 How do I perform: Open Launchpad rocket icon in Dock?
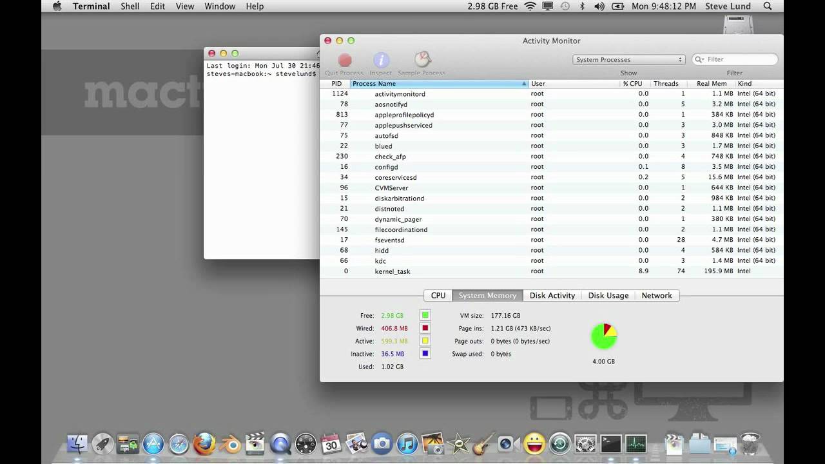coord(102,443)
